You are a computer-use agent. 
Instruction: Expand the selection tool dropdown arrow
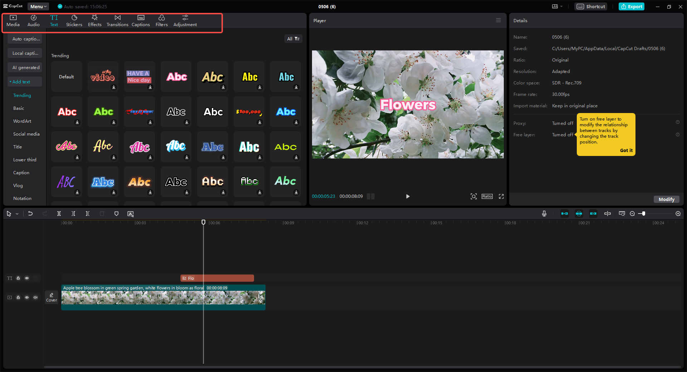coord(16,214)
